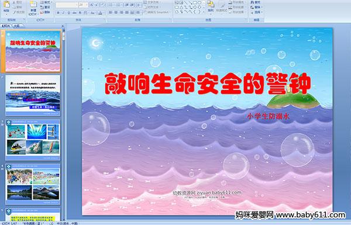Click the Replace button
Screen dimensions: 351x225
[x=255, y=7]
